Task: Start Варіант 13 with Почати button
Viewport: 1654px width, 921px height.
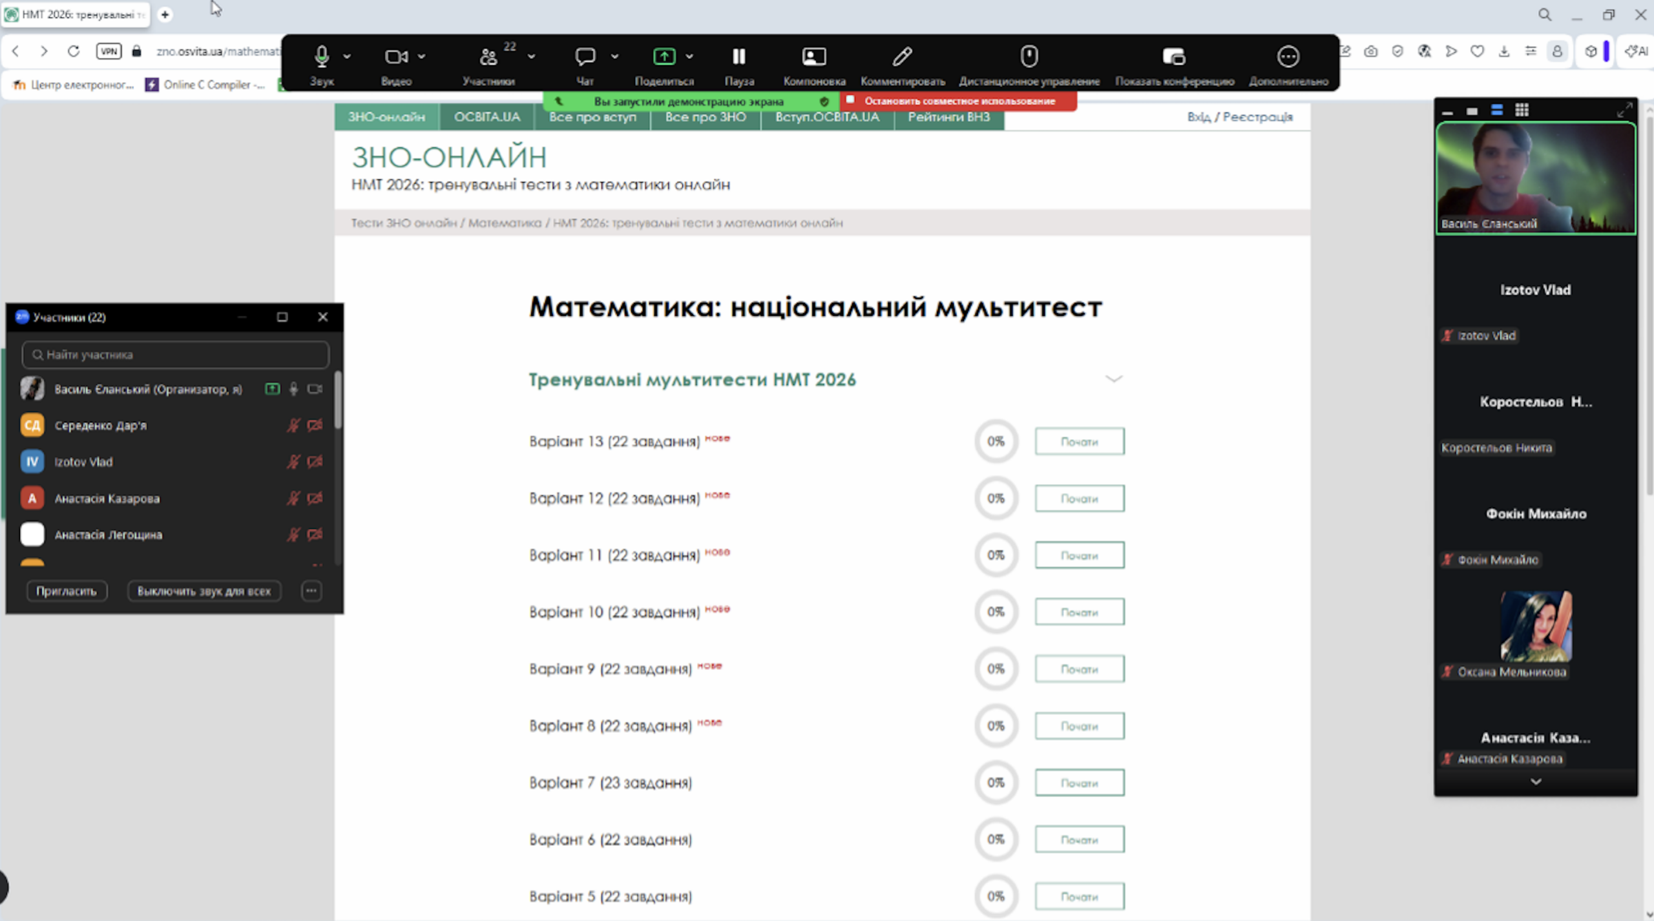Action: point(1079,442)
